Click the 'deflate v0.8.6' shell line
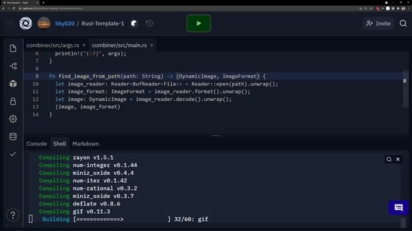 click(x=97, y=204)
